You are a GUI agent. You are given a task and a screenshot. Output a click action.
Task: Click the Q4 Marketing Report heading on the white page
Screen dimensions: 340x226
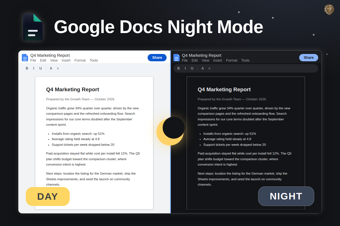coord(73,90)
